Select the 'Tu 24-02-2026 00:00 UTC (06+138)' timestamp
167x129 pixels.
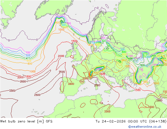click(x=131, y=121)
